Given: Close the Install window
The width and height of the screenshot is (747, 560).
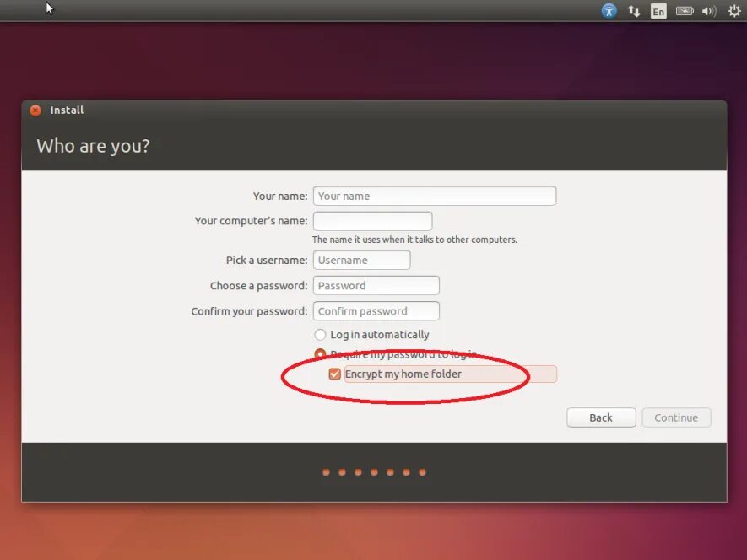Looking at the screenshot, I should tap(35, 110).
